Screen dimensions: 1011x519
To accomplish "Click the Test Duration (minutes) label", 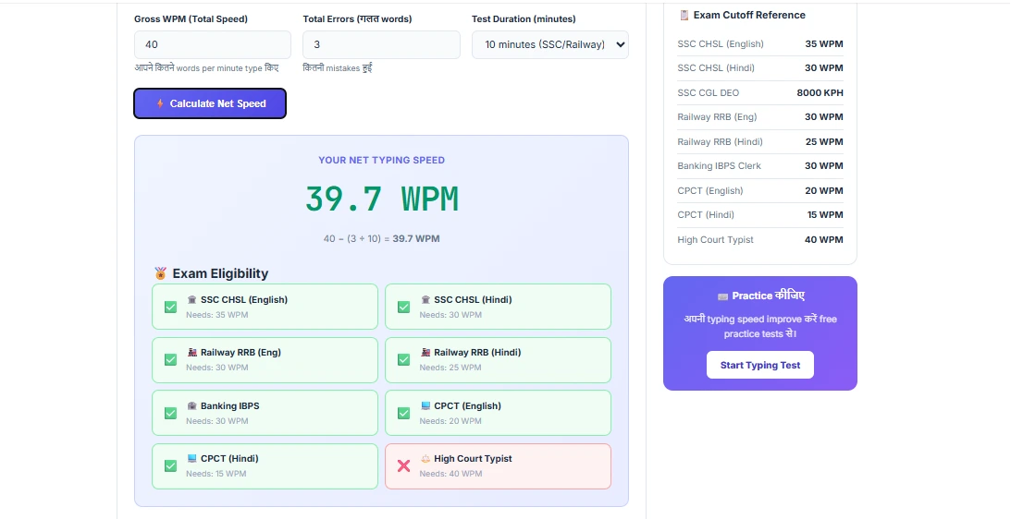I will pyautogui.click(x=524, y=19).
